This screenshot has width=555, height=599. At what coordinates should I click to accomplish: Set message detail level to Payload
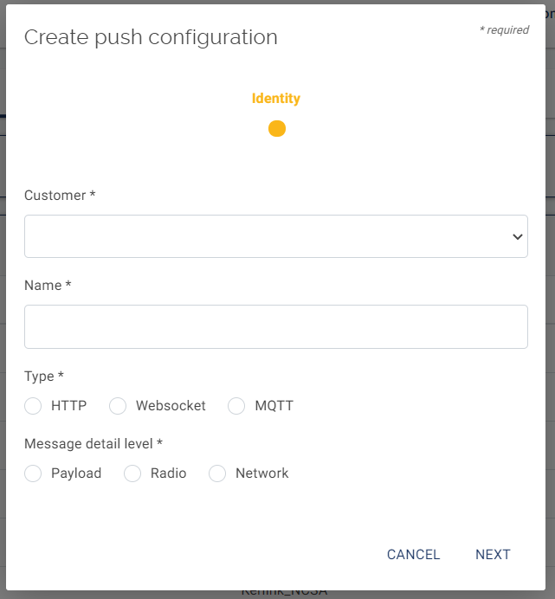33,473
